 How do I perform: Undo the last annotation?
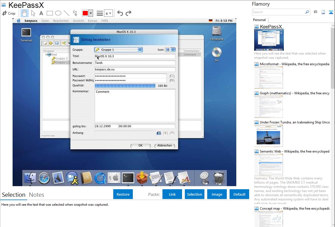click(x=120, y=13)
